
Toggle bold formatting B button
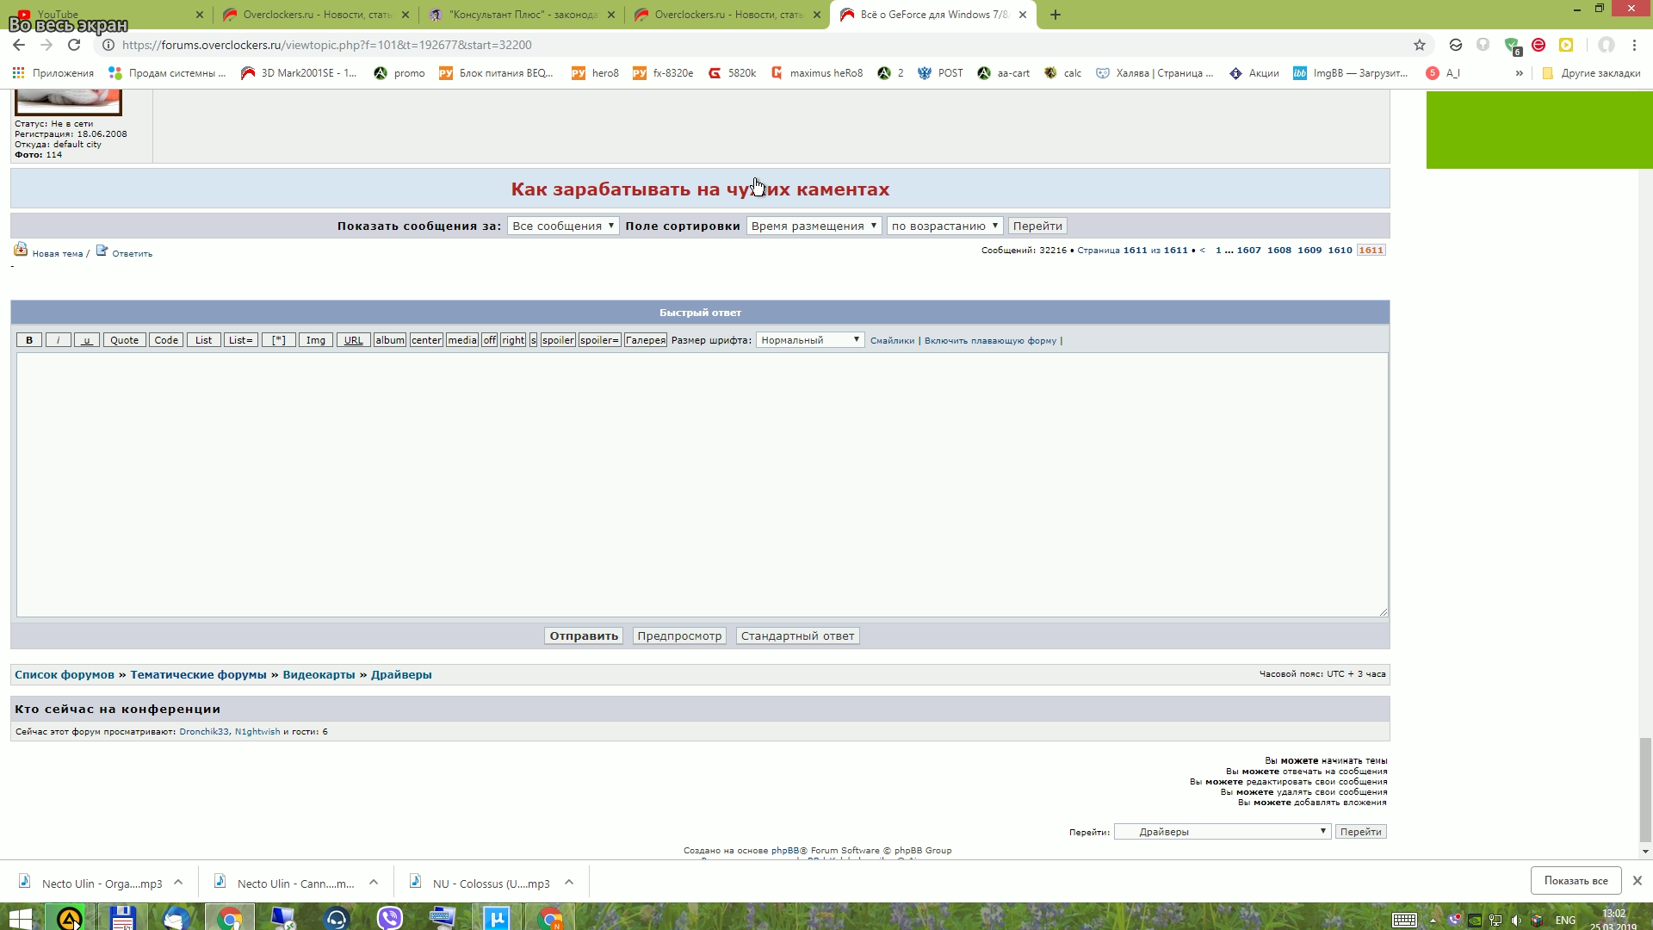point(29,340)
